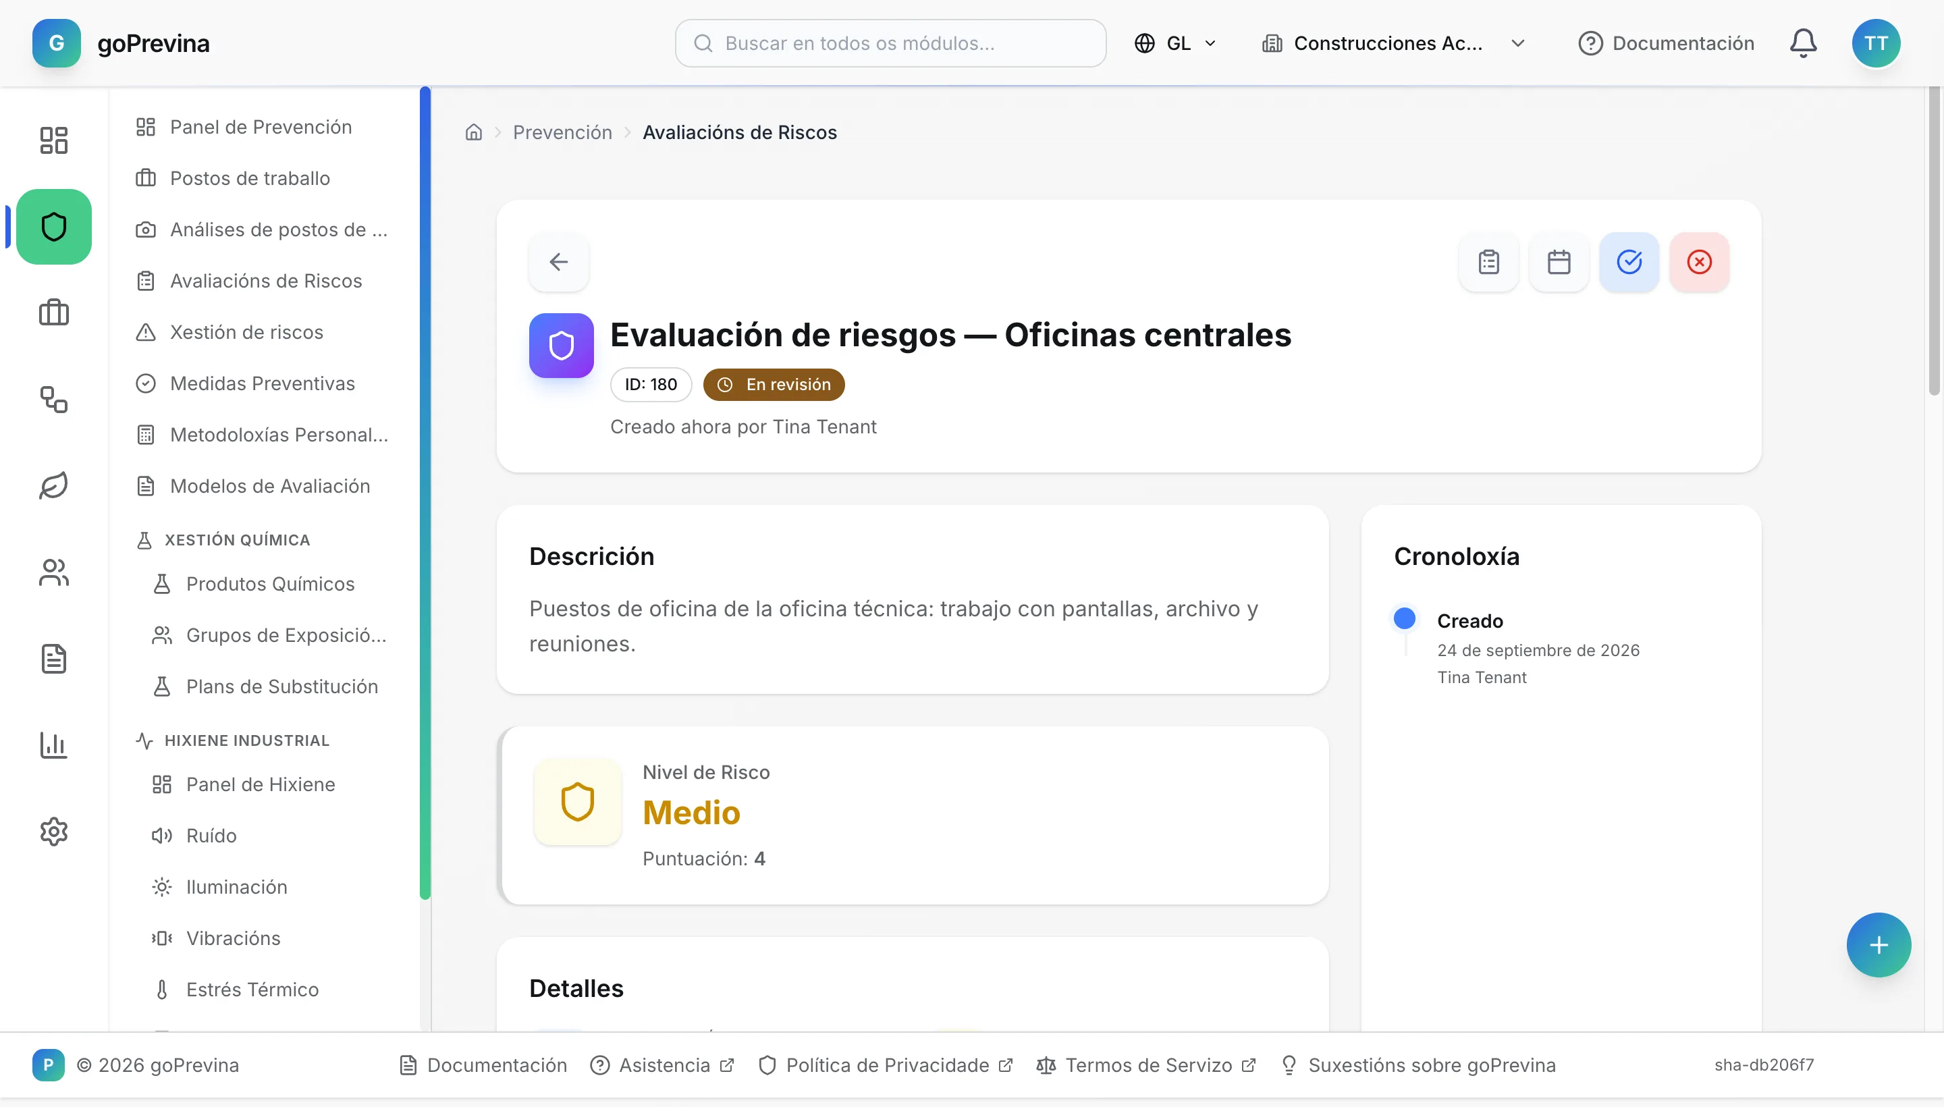Click the Creado timeline marker dot
The height and width of the screenshot is (1107, 1944).
coord(1404,618)
